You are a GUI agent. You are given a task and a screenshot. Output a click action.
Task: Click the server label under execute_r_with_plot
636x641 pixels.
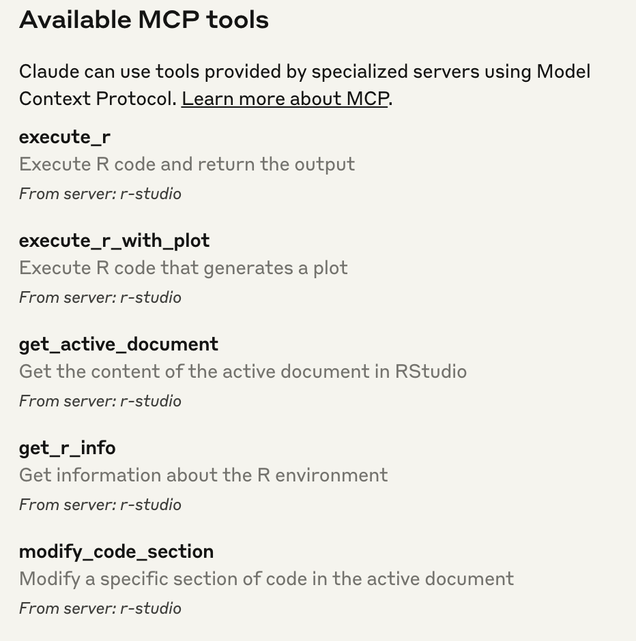[x=100, y=297]
